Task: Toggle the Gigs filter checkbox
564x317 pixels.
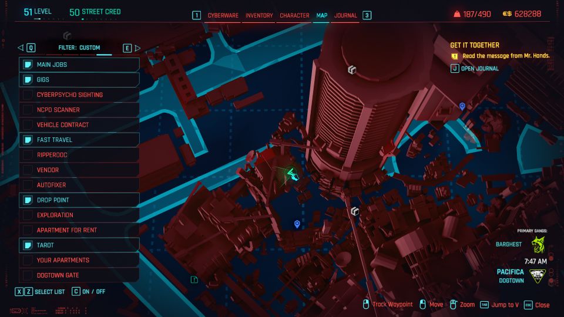Action: coord(28,80)
